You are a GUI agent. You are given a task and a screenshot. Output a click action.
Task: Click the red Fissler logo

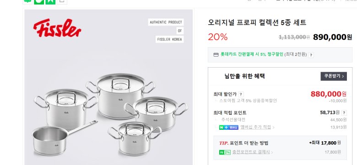(x=57, y=28)
